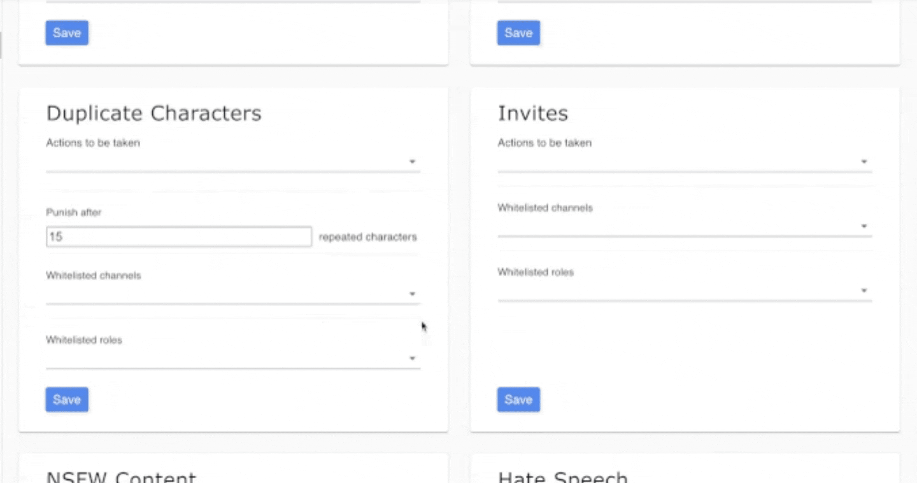The width and height of the screenshot is (917, 483).
Task: Click Actions to be taken label in Invites
Action: coord(544,143)
